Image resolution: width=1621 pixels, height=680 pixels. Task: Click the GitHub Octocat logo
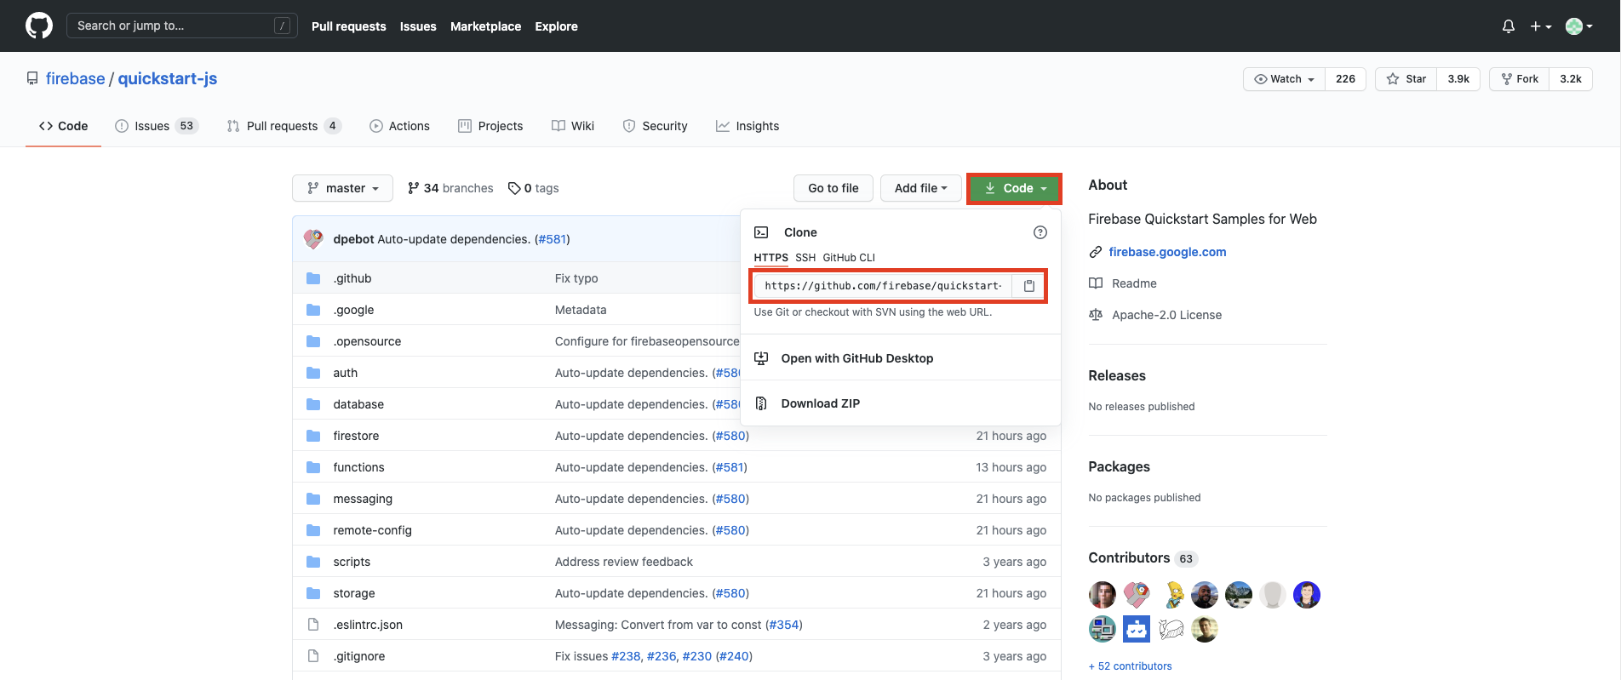tap(39, 26)
